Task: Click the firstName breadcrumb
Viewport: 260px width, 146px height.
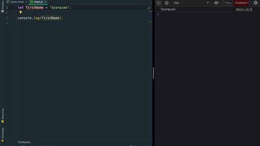Action: [24, 142]
